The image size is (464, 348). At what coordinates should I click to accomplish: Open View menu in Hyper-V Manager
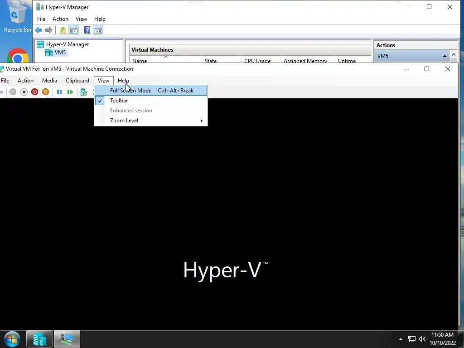pyautogui.click(x=81, y=19)
